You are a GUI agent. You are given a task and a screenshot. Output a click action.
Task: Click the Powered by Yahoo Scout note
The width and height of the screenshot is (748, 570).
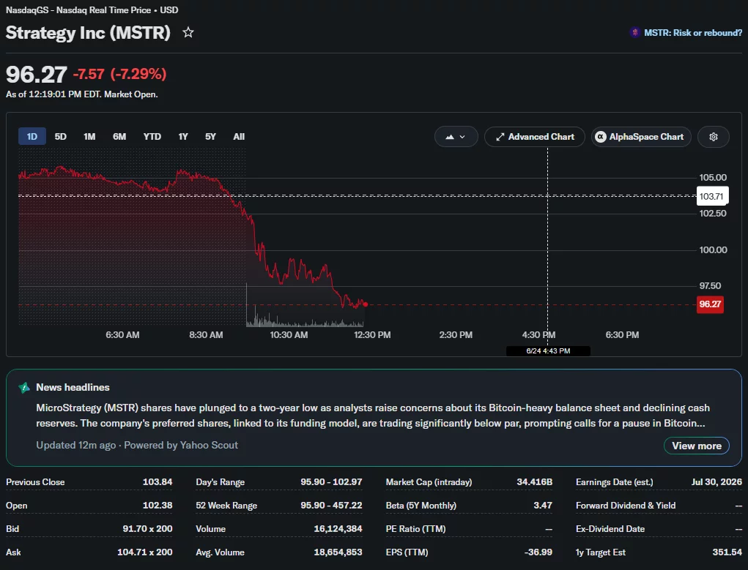pos(181,445)
